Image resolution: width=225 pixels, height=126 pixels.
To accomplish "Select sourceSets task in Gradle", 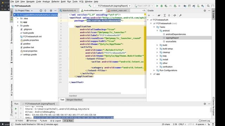I will click(171, 42).
